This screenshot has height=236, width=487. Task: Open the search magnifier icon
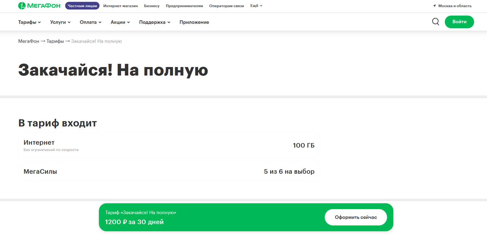click(436, 22)
